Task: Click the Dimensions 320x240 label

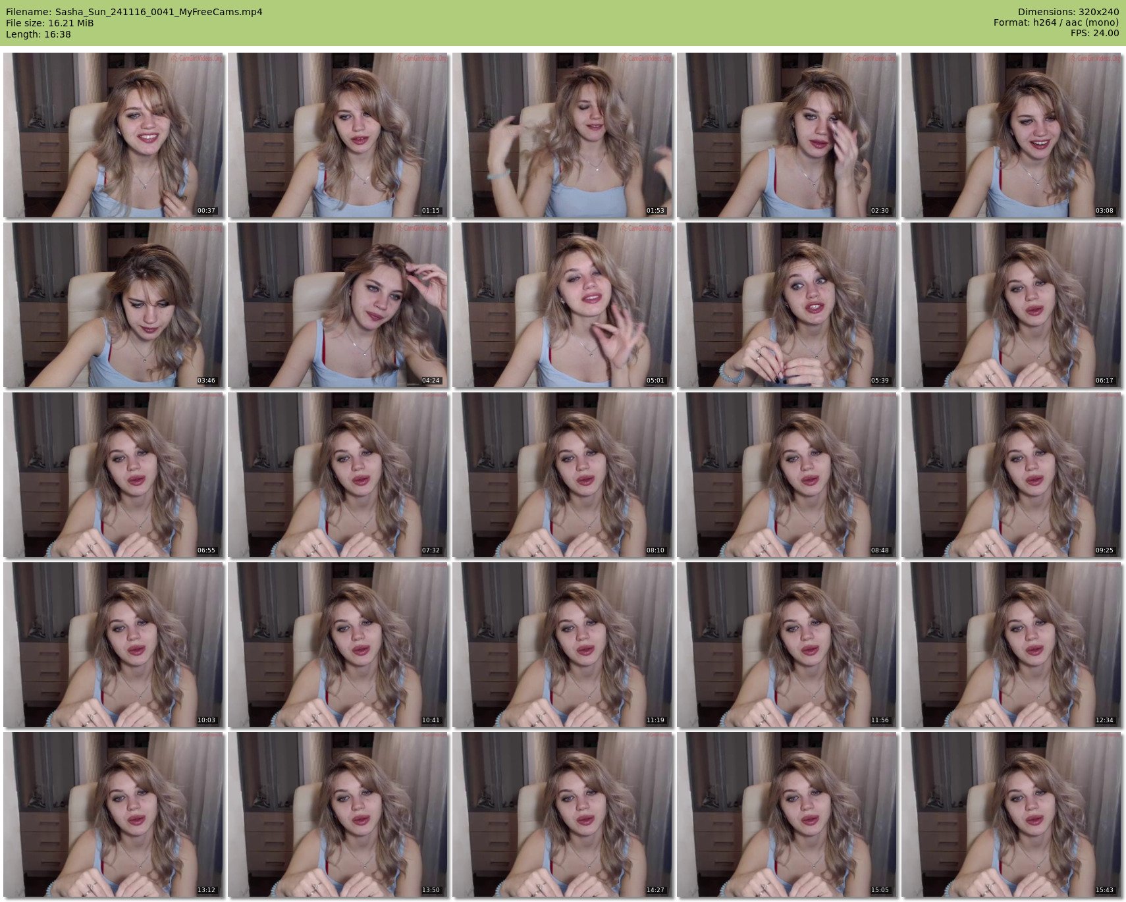Action: [1068, 12]
